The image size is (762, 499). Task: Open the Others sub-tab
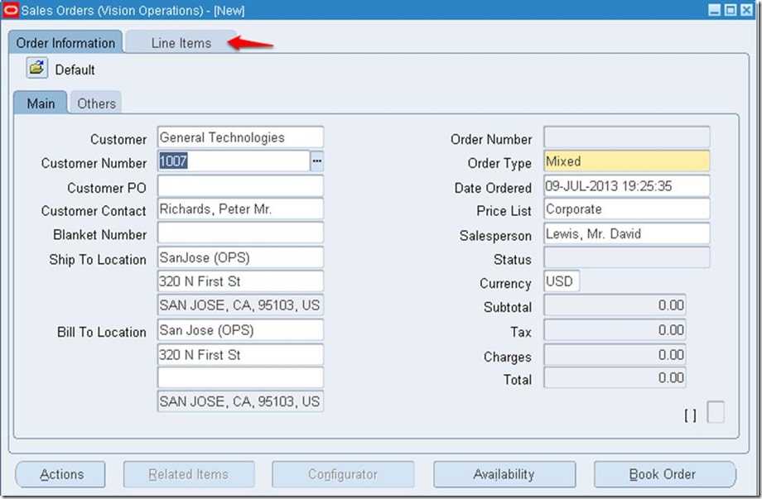(96, 103)
